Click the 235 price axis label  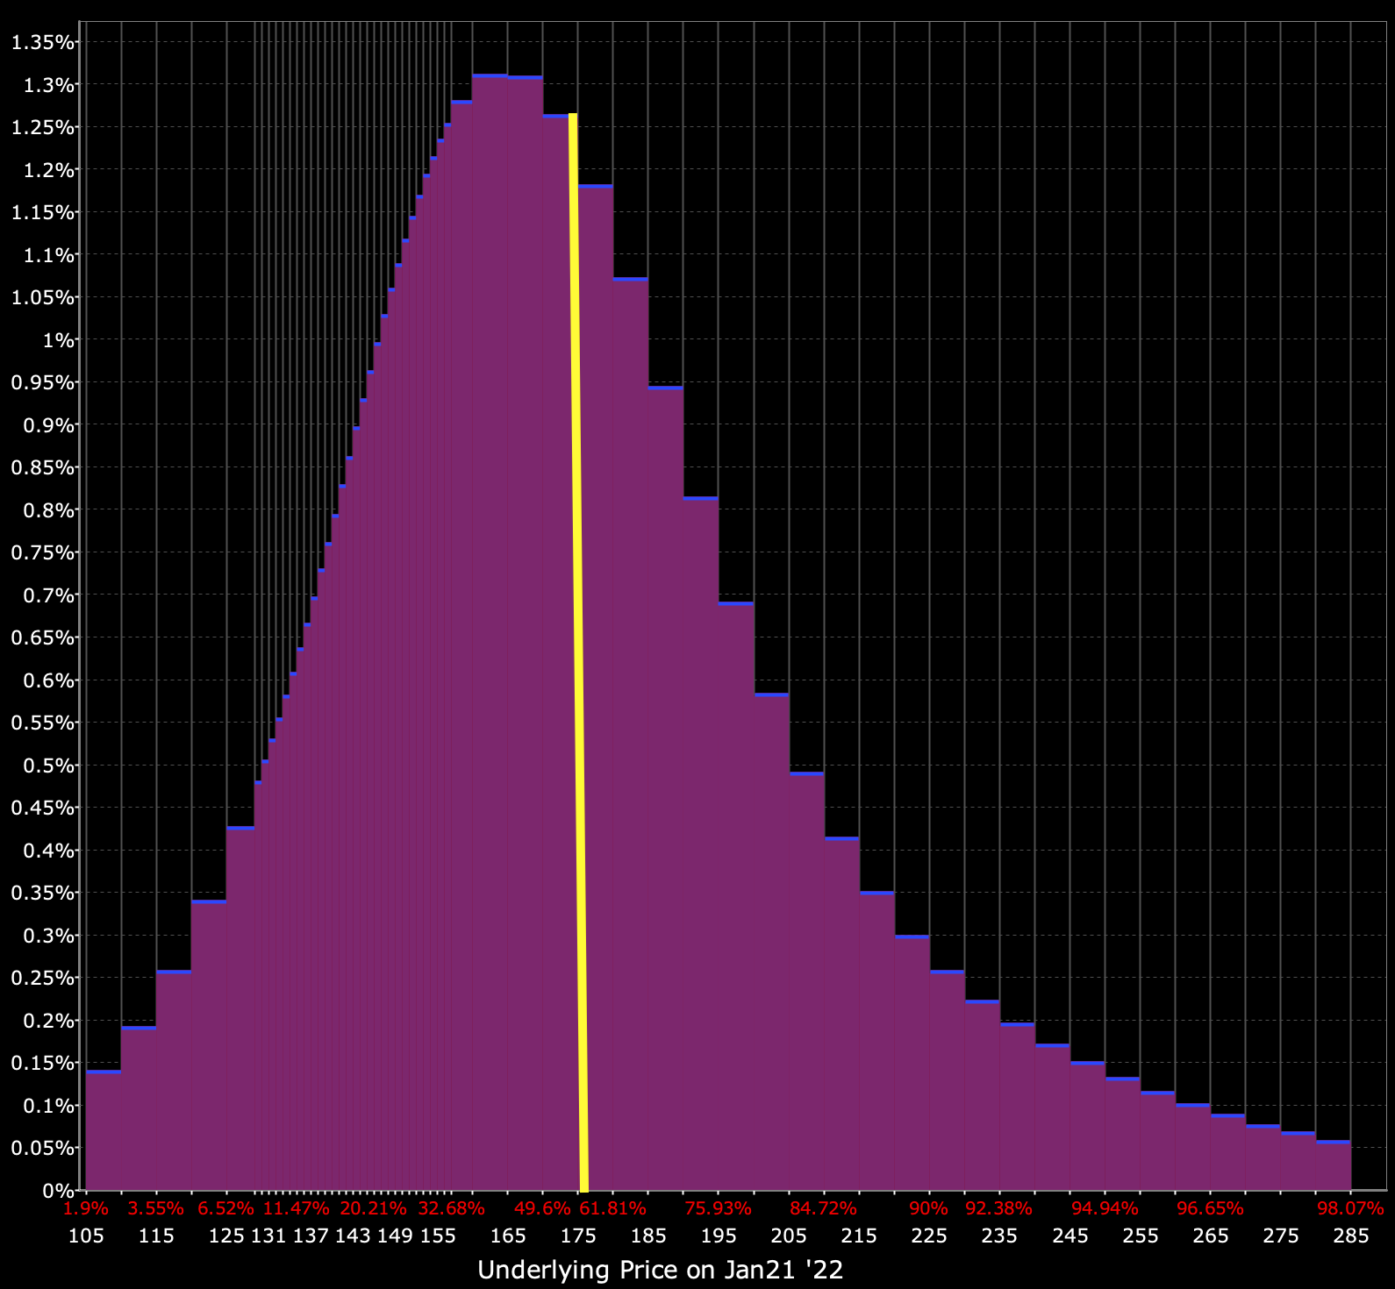pos(999,1236)
